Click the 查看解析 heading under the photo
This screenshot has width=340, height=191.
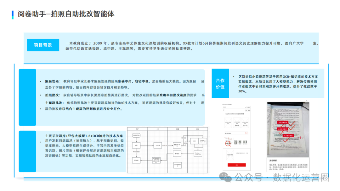pyautogui.click(x=273, y=161)
